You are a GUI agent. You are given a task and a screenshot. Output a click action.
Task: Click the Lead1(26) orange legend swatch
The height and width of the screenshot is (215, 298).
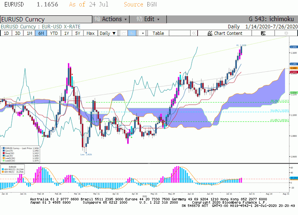coord(4,158)
